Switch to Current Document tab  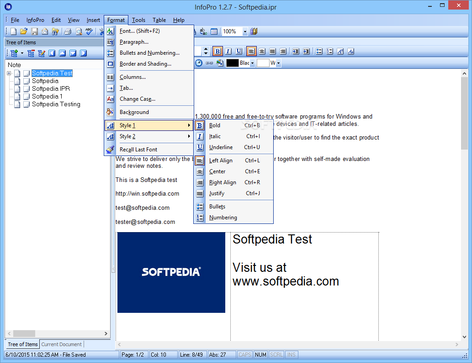[61, 344]
